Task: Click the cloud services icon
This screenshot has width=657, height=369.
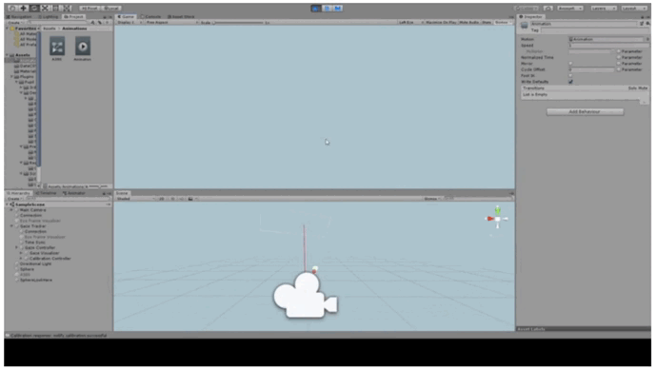Action: pyautogui.click(x=548, y=8)
